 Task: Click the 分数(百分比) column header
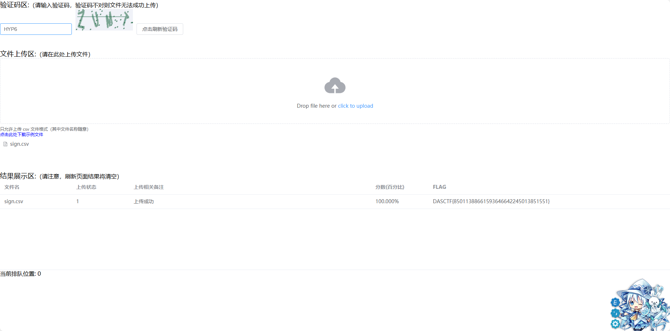pyautogui.click(x=390, y=187)
